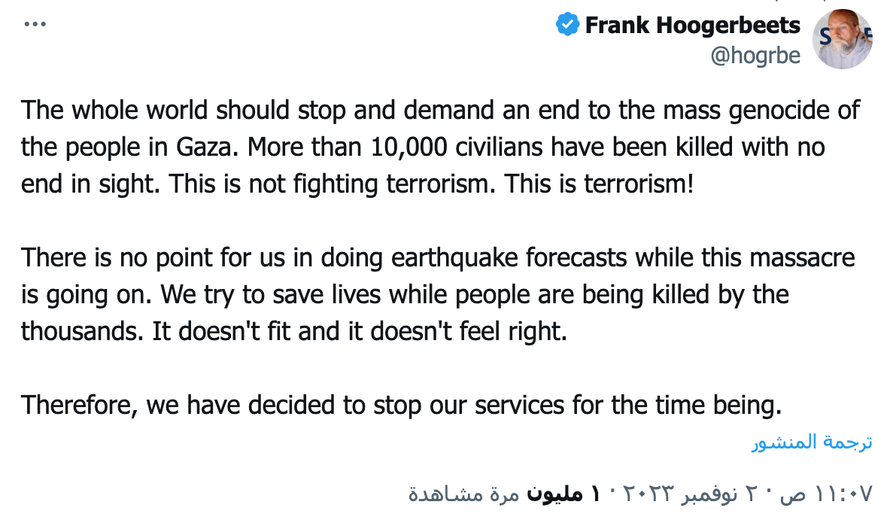Open Frank Hoogerbeets' profile avatar
The height and width of the screenshot is (529, 890).
point(843,39)
